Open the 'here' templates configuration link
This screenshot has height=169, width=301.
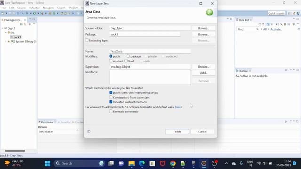tap(178, 107)
